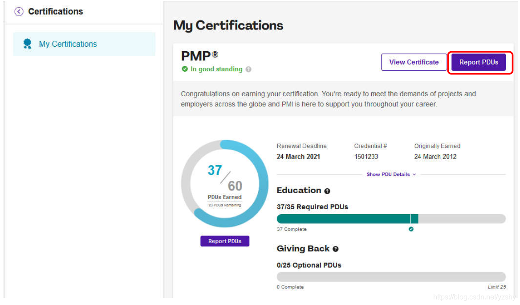Click the Certifications sidebar header text
The height and width of the screenshot is (305, 520).
[x=56, y=12]
